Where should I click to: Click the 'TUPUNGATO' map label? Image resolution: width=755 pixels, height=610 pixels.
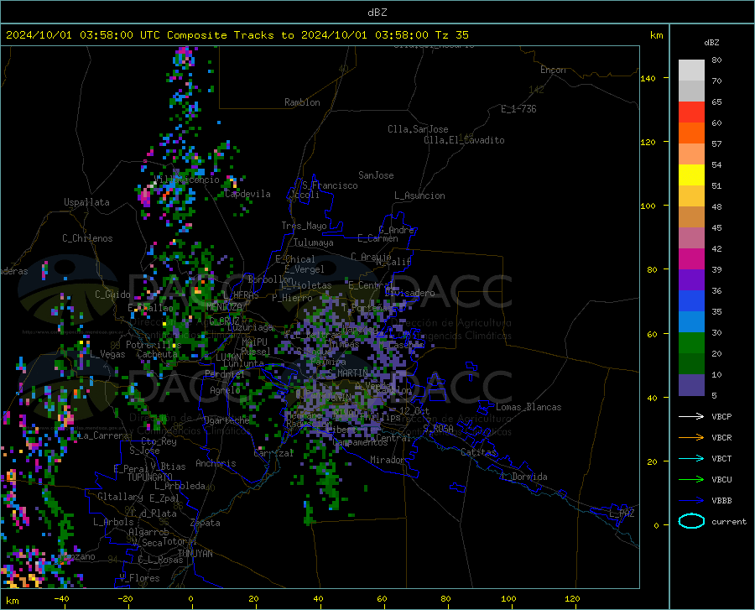[150, 477]
